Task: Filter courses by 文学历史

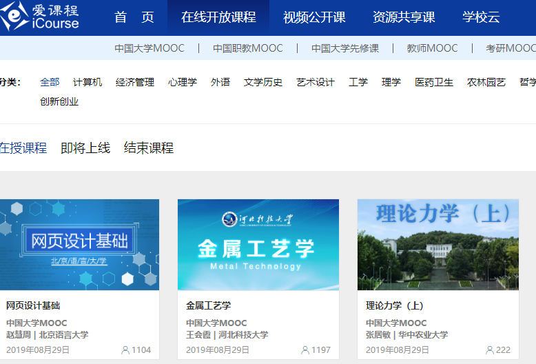Action: (x=263, y=82)
